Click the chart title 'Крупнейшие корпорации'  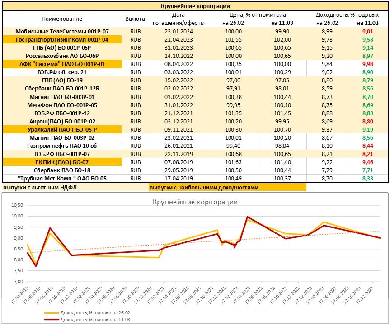pos(195,202)
